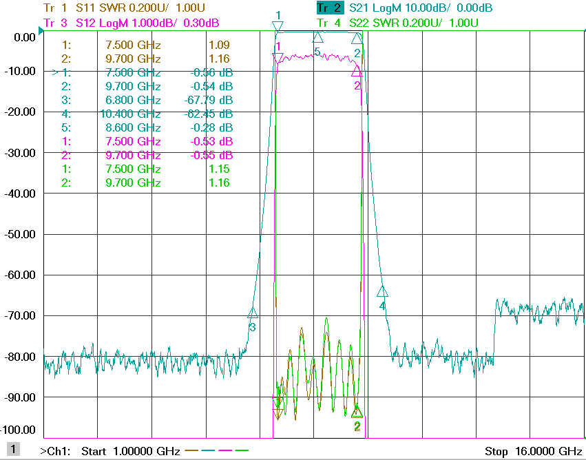Click teal marker 2 triangle near passband edge
Image resolution: width=586 pixels, height=460 pixels.
[357, 39]
